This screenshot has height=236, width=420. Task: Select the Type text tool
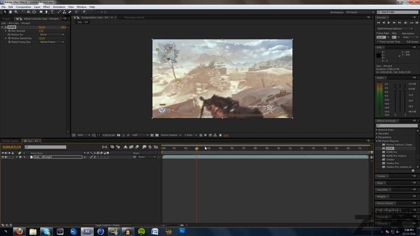(x=52, y=12)
